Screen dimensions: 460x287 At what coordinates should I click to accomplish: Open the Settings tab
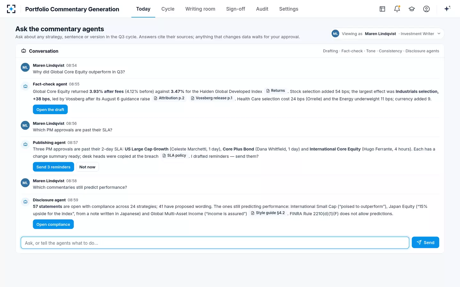pyautogui.click(x=288, y=9)
